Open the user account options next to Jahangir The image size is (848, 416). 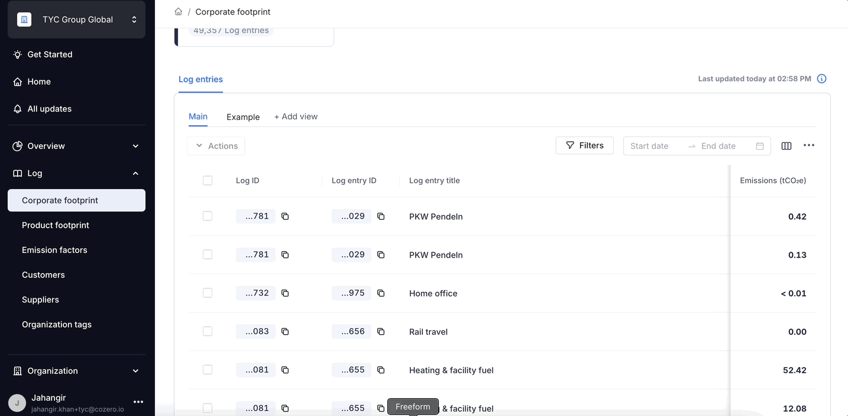coord(138,402)
